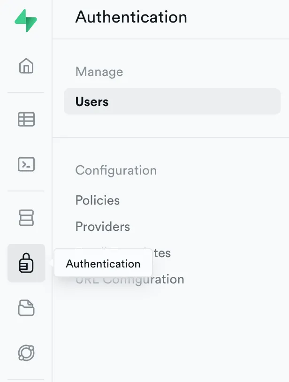Viewport: 289px width, 382px height.
Task: Click the Authentication page title
Action: point(131,17)
